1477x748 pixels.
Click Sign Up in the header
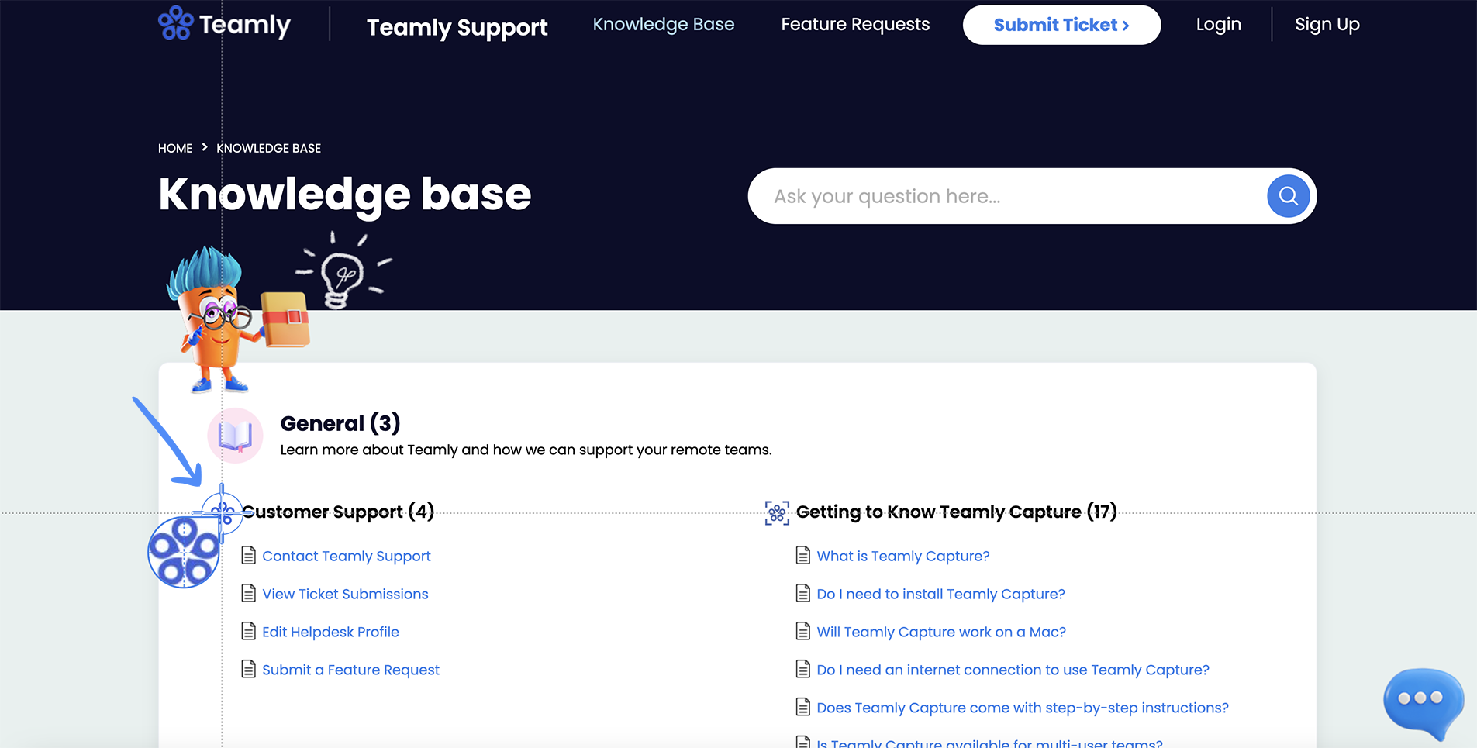[x=1327, y=25]
